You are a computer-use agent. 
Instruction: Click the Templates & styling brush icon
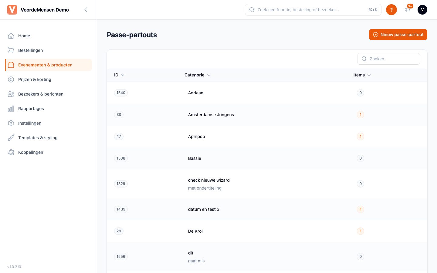coord(11,138)
